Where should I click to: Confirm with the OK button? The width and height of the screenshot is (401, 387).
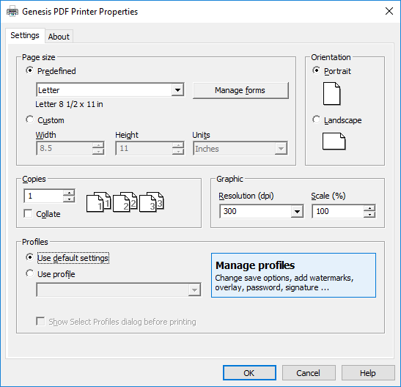coord(249,373)
